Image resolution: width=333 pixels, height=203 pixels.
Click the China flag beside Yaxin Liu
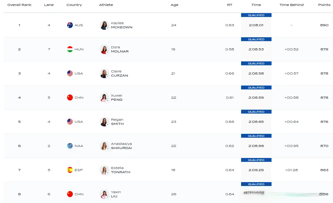[70, 194]
